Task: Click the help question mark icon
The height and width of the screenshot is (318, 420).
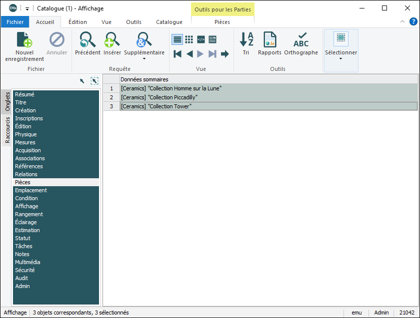Action: click(413, 21)
